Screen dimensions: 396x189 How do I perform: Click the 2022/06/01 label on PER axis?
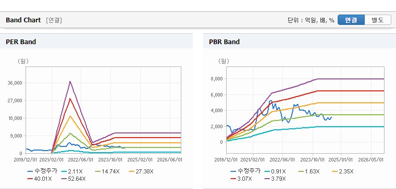click(x=81, y=160)
